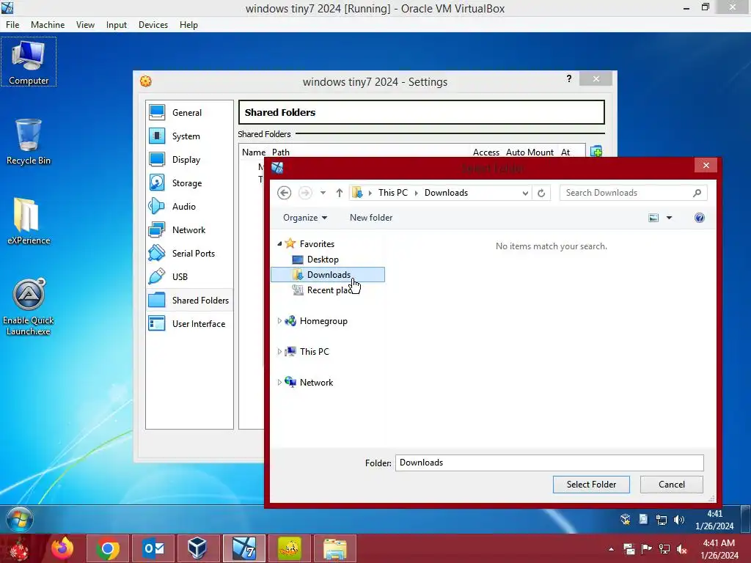Open File Explorer from host taskbar
The image size is (751, 563).
pos(334,548)
